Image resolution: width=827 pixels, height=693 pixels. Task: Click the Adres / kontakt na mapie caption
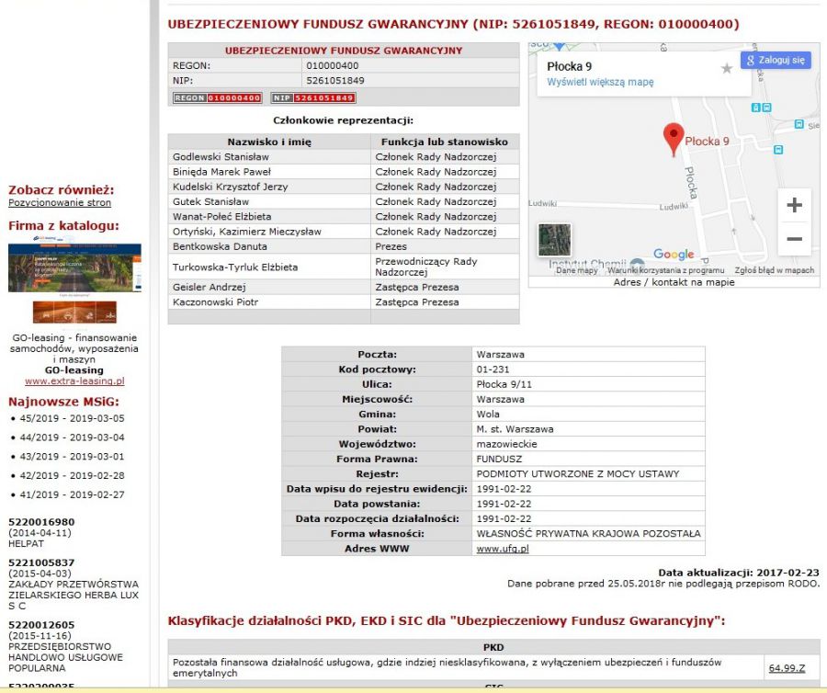click(x=674, y=282)
